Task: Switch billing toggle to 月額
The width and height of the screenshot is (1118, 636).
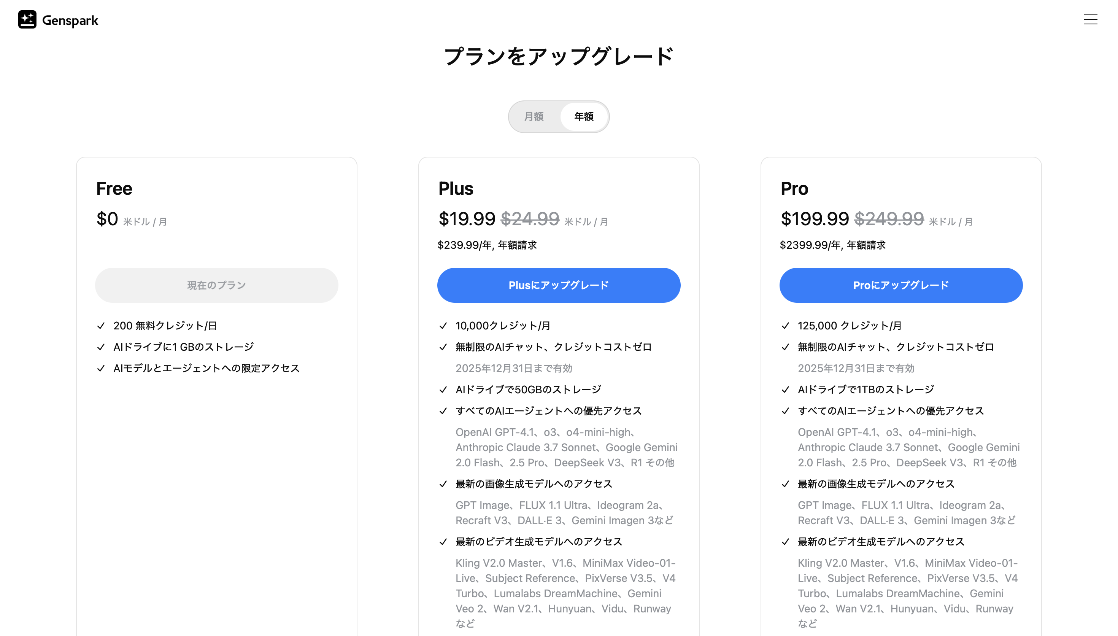Action: click(534, 117)
